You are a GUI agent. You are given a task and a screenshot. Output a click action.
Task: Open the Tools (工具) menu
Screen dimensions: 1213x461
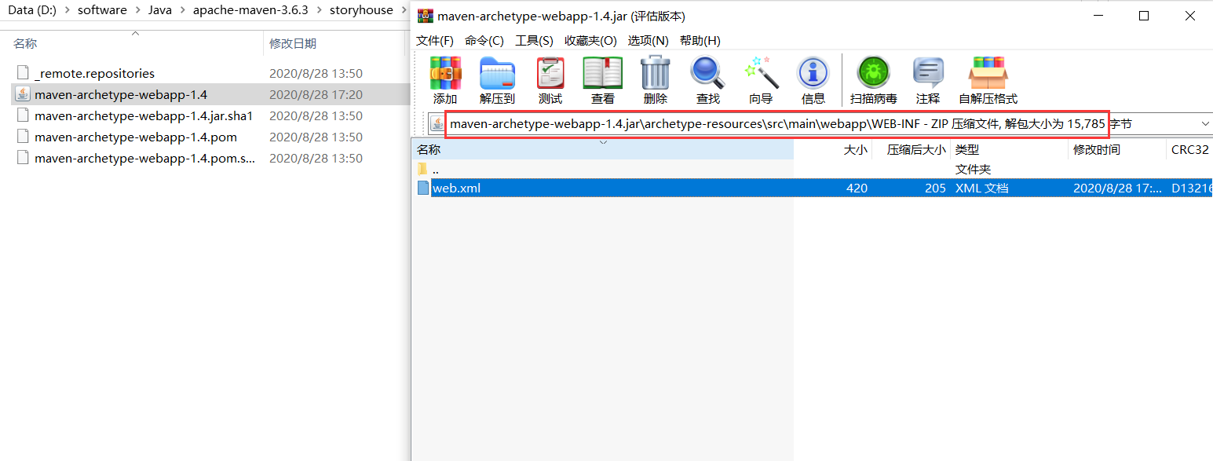[534, 41]
